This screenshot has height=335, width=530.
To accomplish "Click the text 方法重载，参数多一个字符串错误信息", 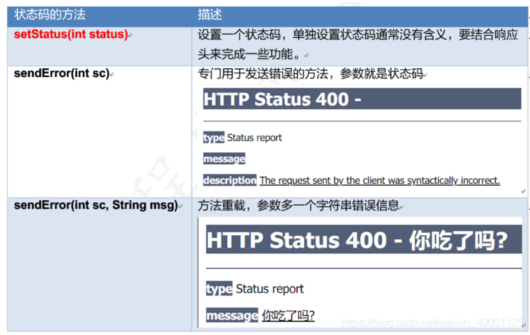I will click(x=298, y=205).
